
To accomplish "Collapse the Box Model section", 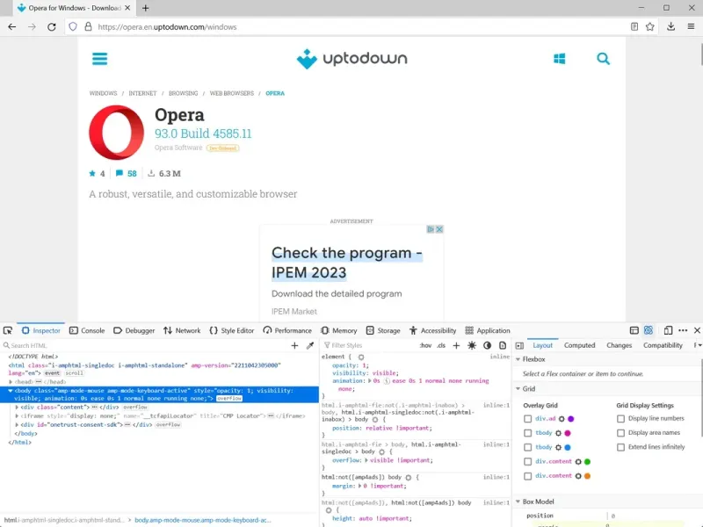I will click(x=518, y=502).
